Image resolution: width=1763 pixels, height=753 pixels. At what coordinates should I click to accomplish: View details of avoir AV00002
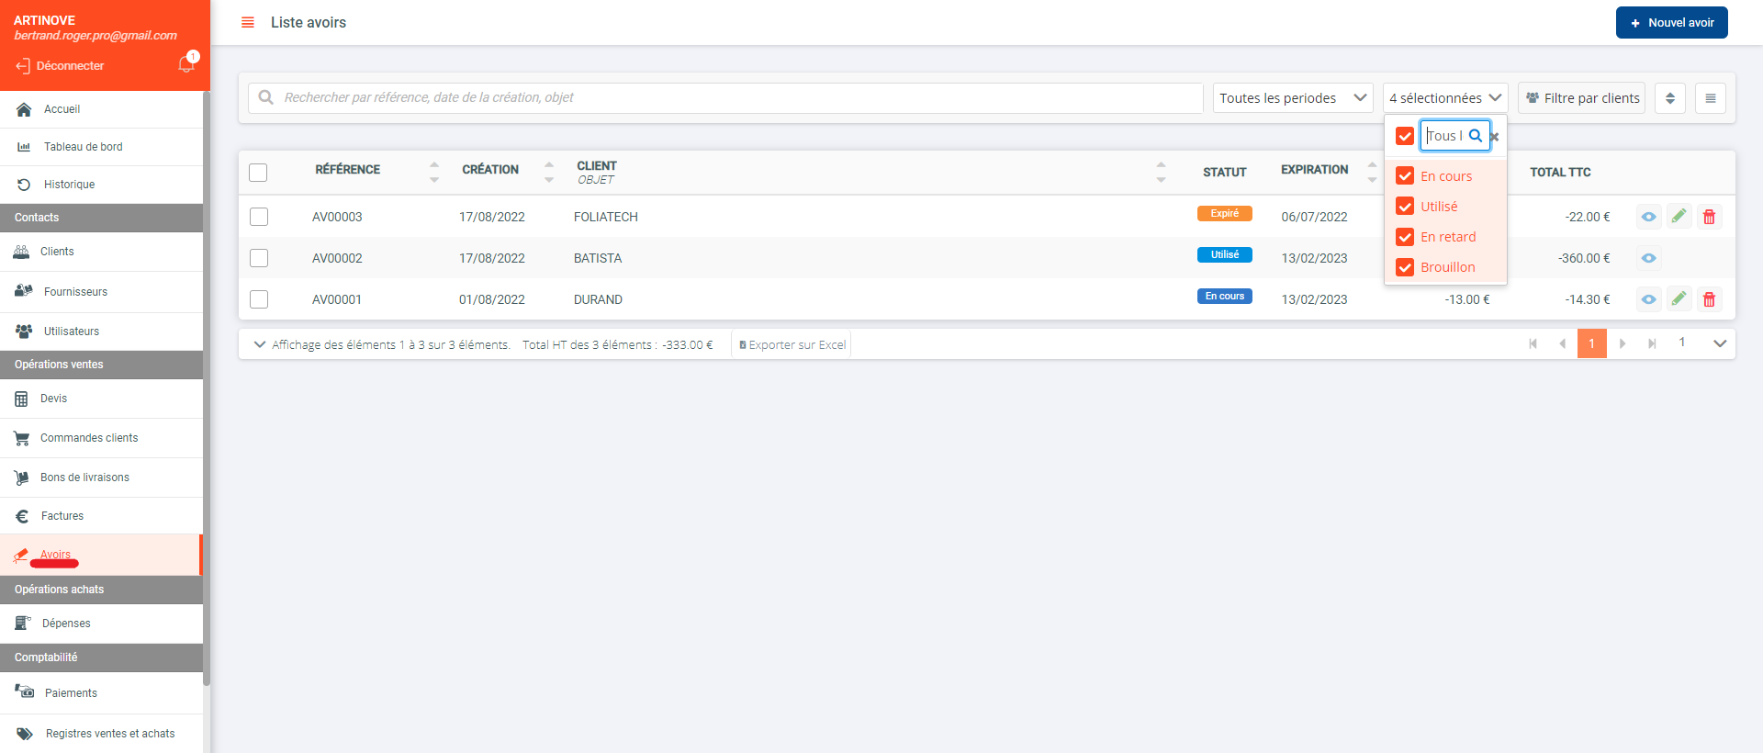[1648, 258]
